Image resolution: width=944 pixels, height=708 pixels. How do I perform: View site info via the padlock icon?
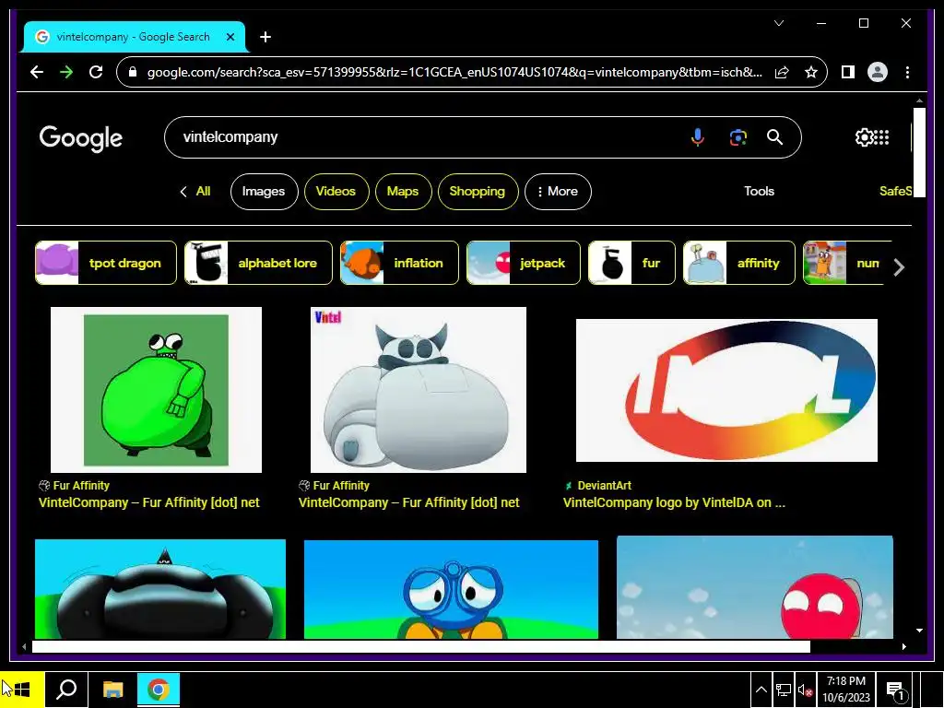pyautogui.click(x=133, y=72)
